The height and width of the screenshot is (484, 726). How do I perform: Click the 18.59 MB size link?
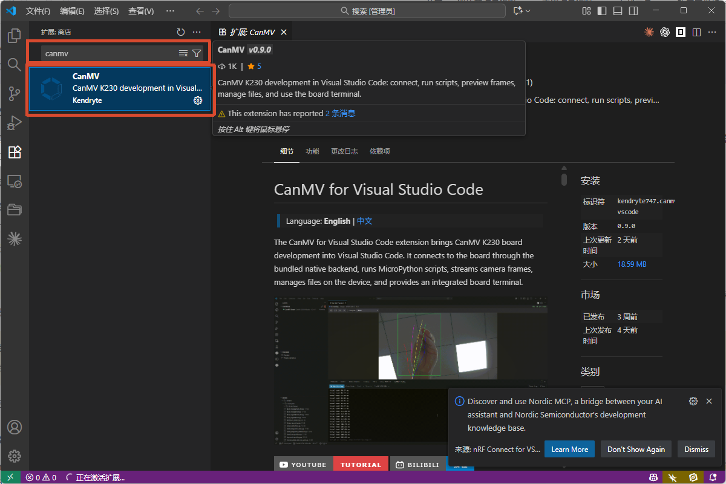point(632,264)
